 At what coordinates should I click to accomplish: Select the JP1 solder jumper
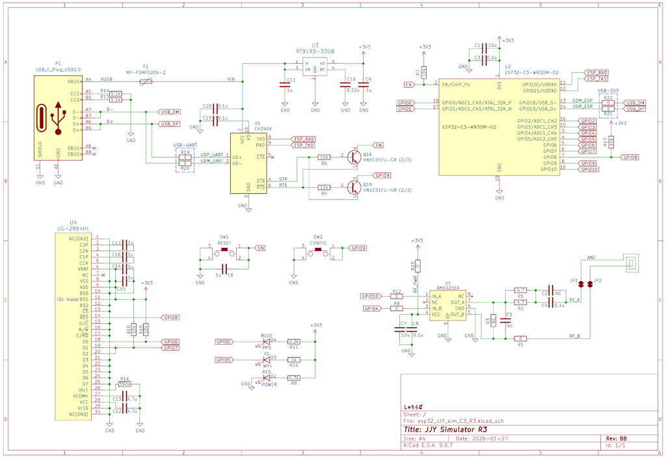click(581, 284)
